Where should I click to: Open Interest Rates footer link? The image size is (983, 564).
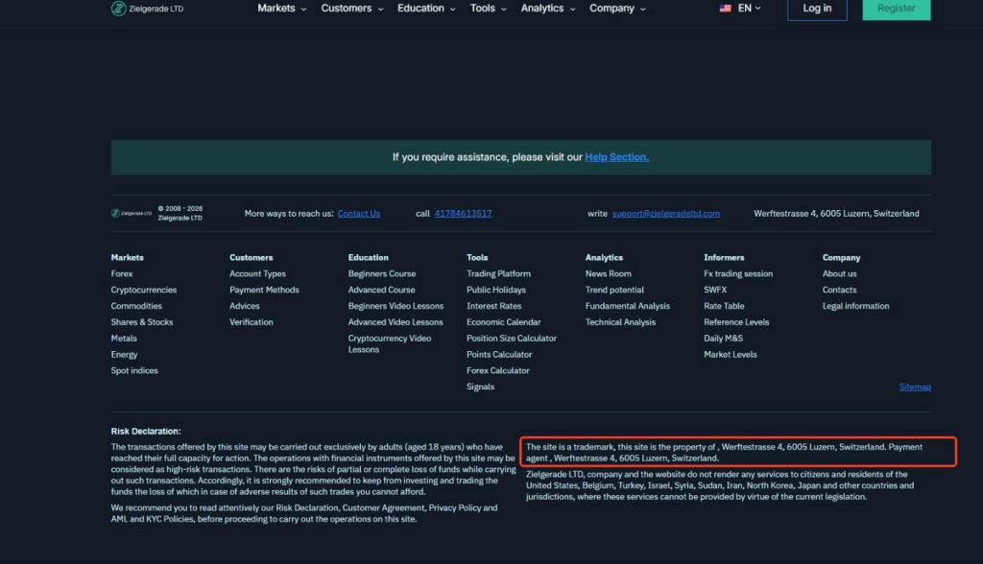click(493, 306)
